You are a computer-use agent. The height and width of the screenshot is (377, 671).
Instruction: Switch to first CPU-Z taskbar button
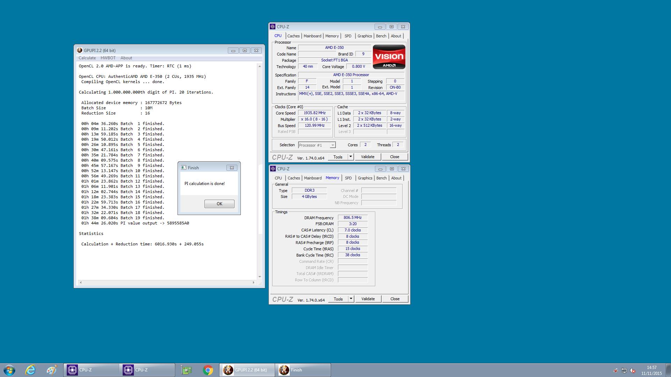click(91, 370)
